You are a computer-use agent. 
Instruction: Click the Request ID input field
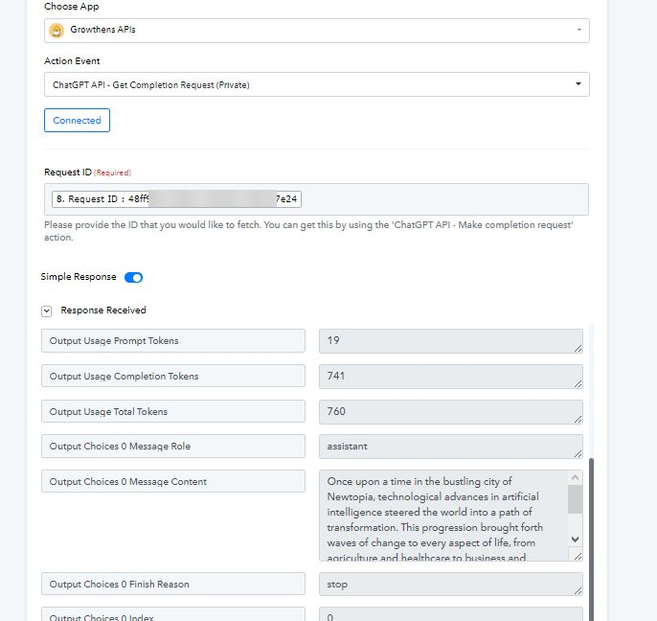click(316, 199)
